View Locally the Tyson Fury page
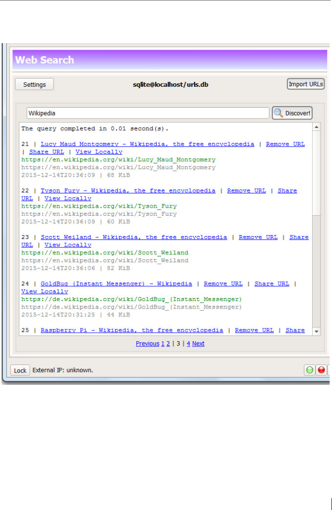Viewport: 332px width, 510px height. [68, 199]
